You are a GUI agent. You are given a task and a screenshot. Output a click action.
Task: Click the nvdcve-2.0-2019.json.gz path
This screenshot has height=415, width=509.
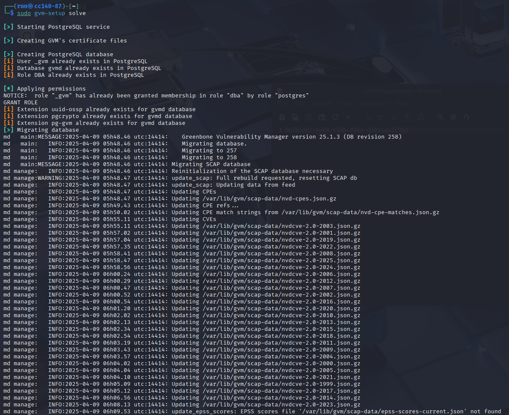pos(282,240)
